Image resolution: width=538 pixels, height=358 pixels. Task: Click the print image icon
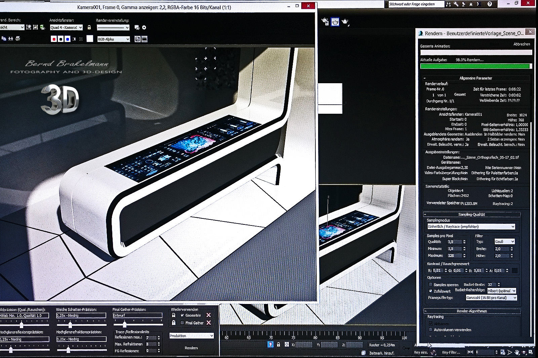18,39
